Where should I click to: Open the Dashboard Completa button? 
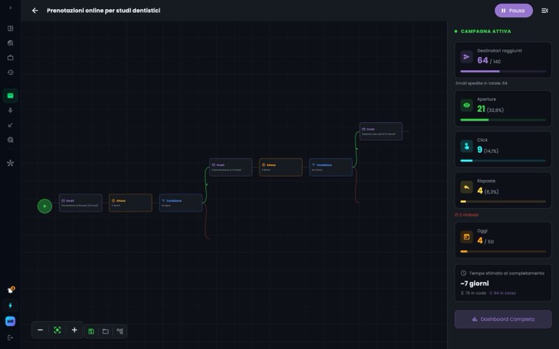coord(503,319)
